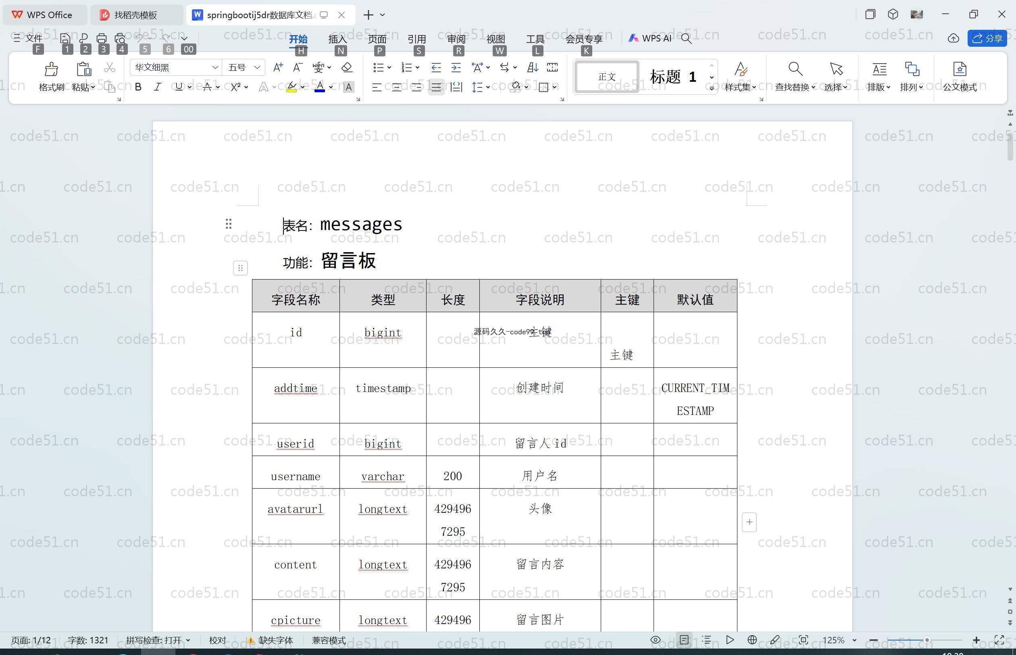Click the WPS AI button
Viewport: 1016px width, 655px height.
tap(650, 38)
